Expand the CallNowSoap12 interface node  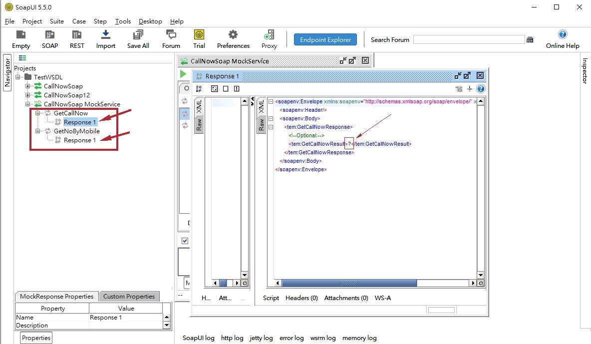point(27,95)
